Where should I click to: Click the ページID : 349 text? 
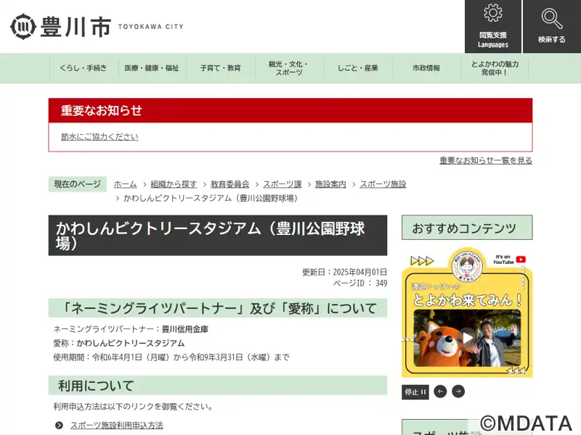[x=360, y=283]
